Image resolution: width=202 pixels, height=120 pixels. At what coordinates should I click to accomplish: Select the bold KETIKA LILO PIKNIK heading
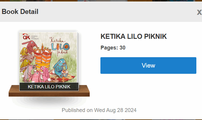tap(134, 36)
